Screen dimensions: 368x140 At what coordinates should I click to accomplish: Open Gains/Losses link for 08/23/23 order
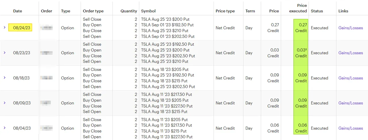tap(350, 53)
